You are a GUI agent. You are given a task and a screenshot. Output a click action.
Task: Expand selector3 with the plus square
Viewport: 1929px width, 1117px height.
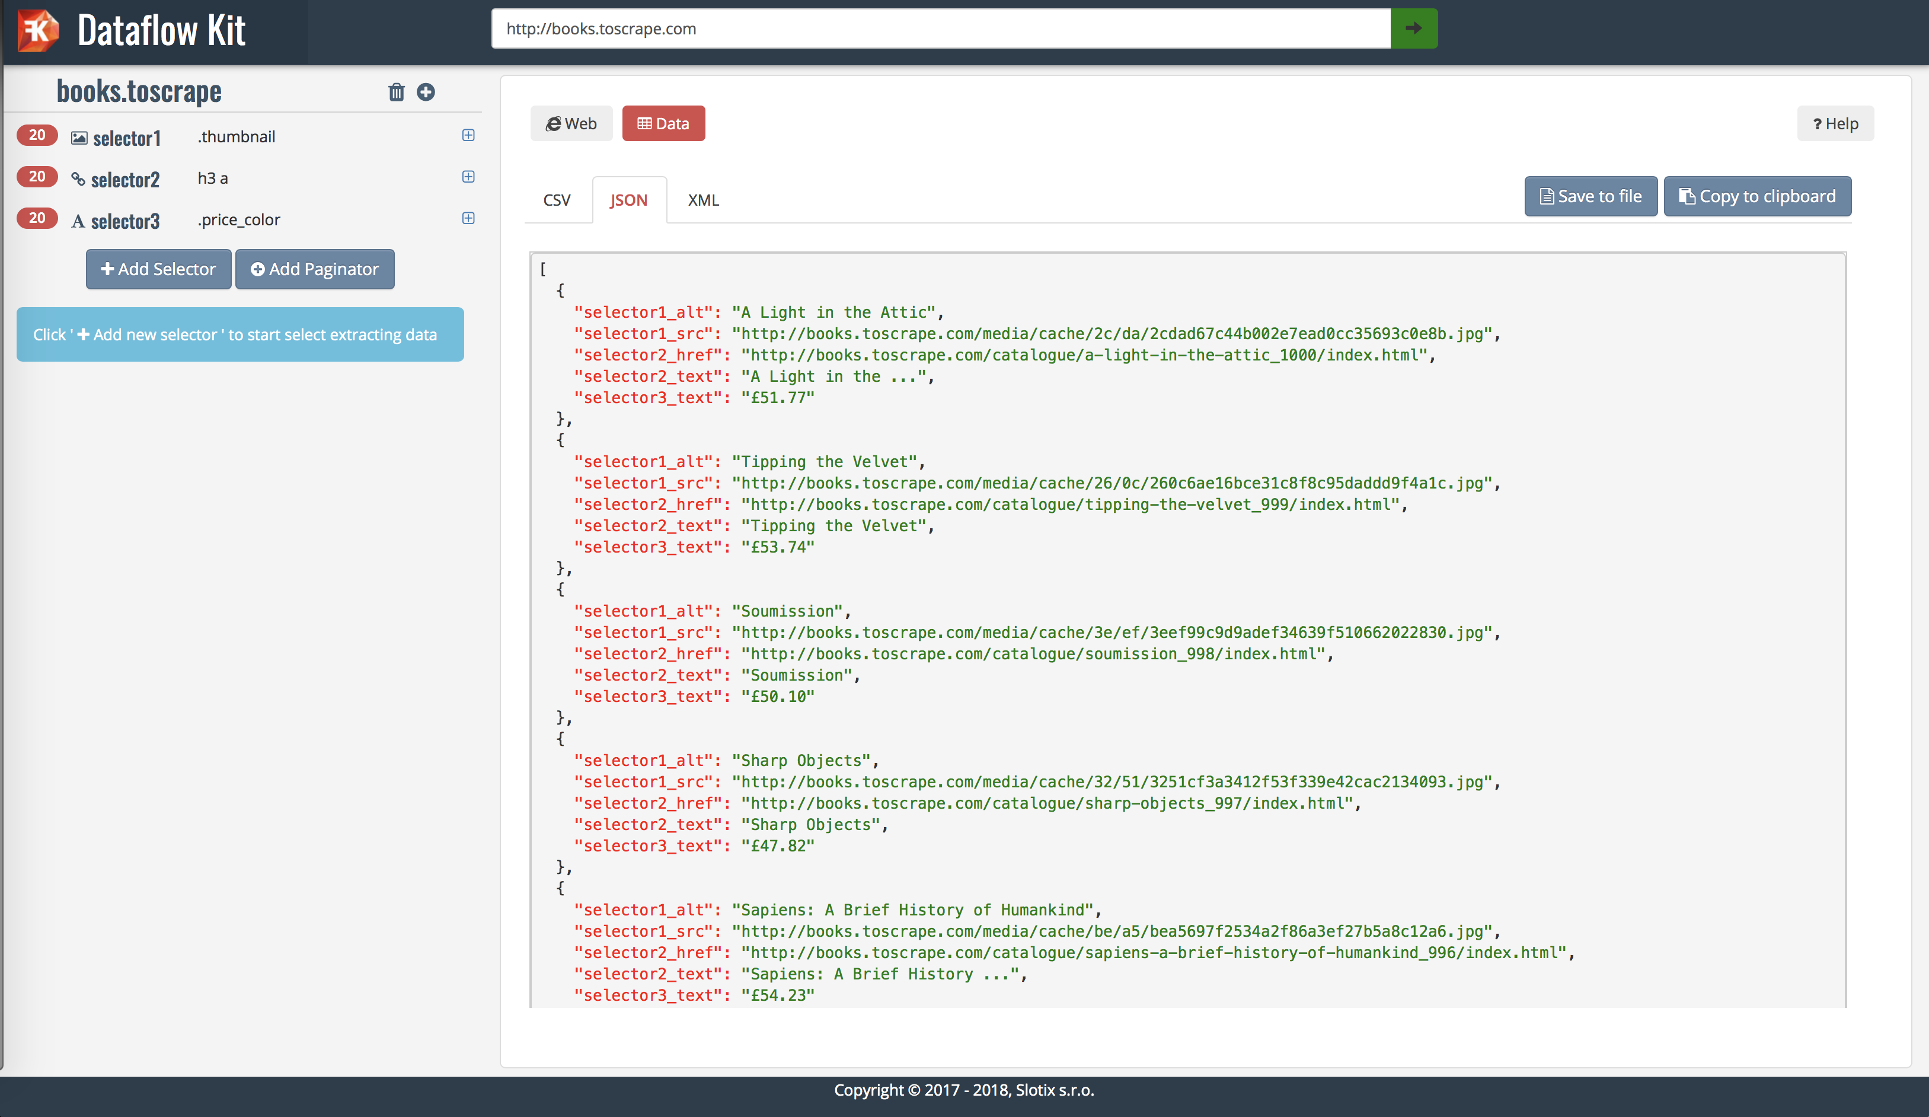point(468,218)
